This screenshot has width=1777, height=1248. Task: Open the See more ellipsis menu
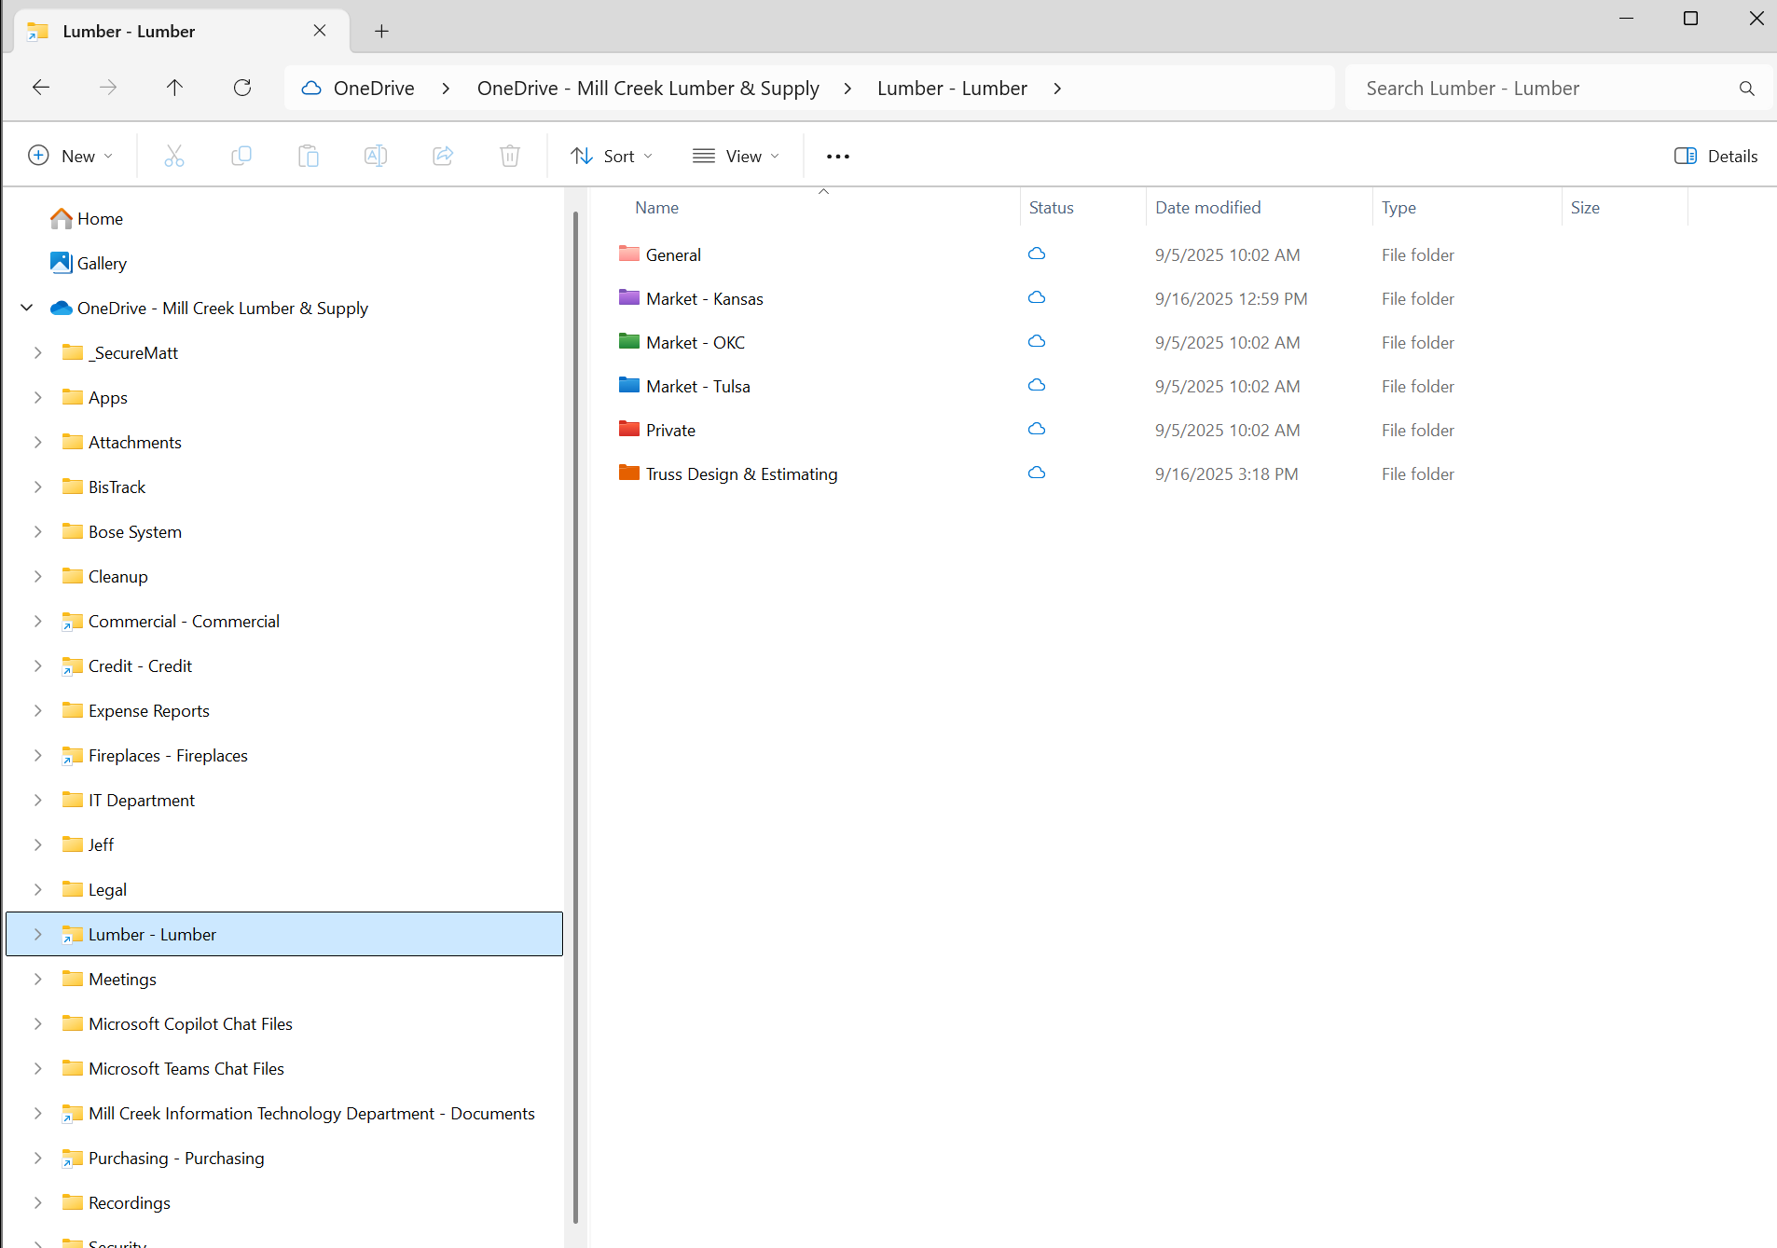(837, 156)
